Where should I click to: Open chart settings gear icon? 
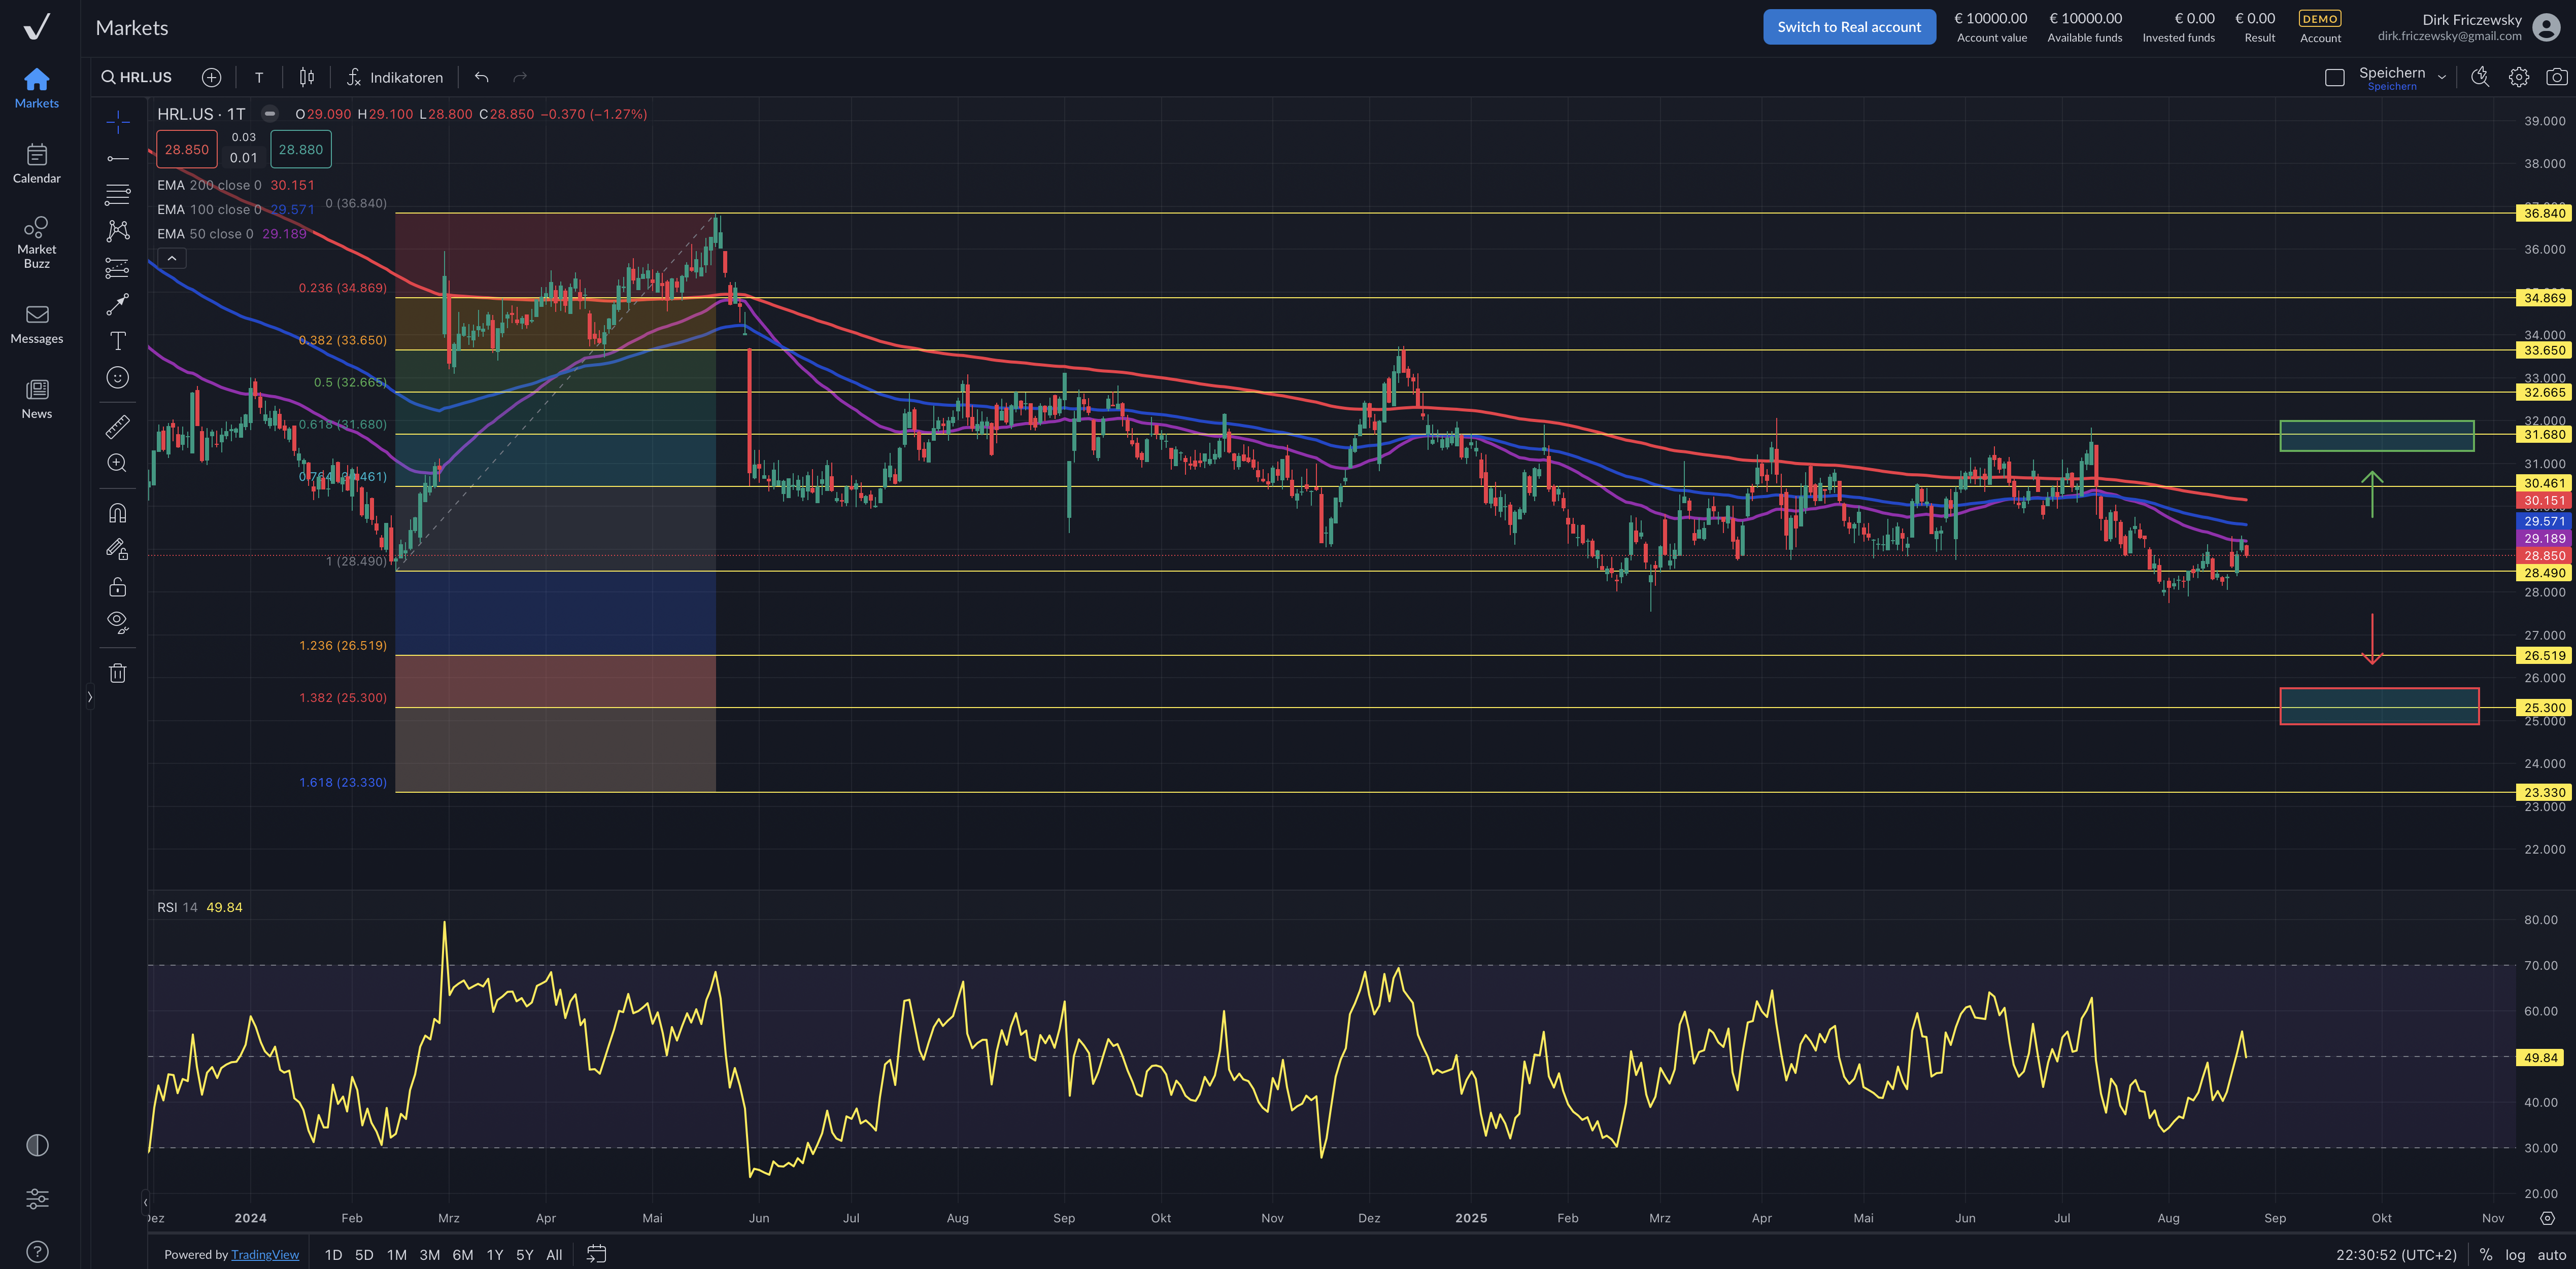[2518, 77]
